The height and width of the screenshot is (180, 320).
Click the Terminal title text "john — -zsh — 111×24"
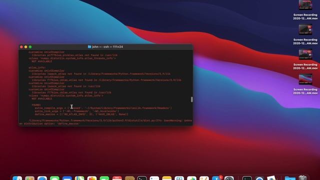coord(107,46)
